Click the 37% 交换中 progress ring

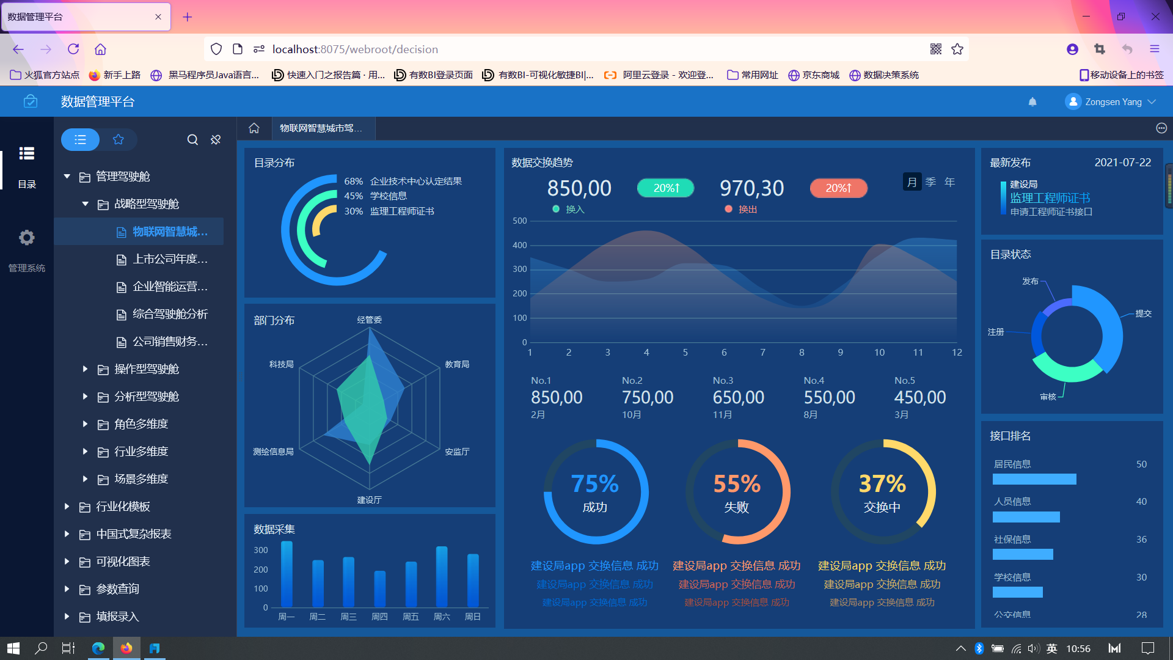(x=882, y=492)
